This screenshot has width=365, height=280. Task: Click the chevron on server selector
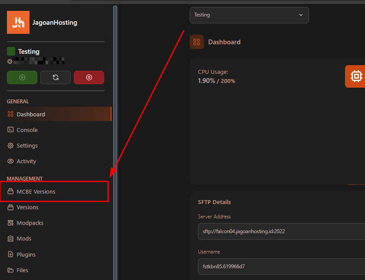pyautogui.click(x=301, y=15)
